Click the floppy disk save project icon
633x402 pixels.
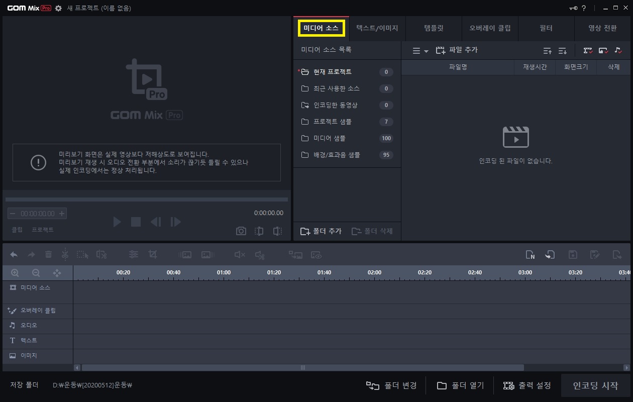click(x=573, y=255)
